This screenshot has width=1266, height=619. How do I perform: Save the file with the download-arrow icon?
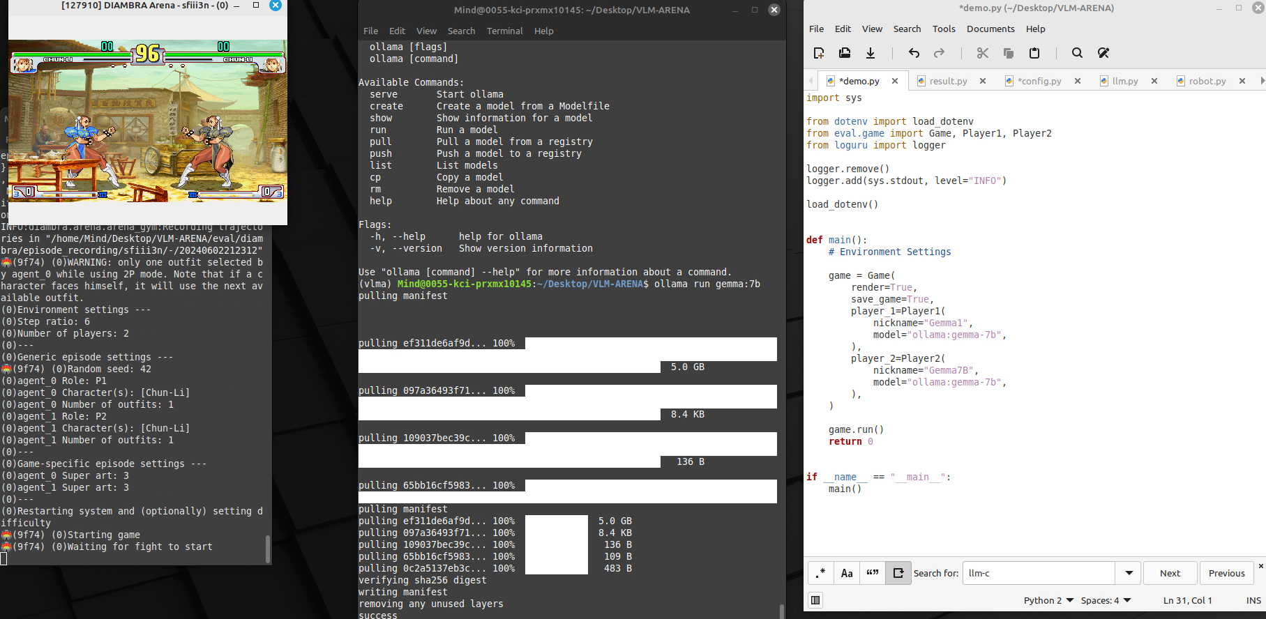point(871,53)
